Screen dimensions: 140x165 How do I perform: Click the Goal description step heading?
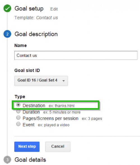(x=36, y=34)
